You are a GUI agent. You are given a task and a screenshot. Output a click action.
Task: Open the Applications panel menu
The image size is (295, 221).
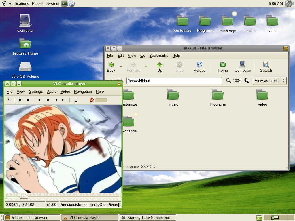(x=19, y=3)
